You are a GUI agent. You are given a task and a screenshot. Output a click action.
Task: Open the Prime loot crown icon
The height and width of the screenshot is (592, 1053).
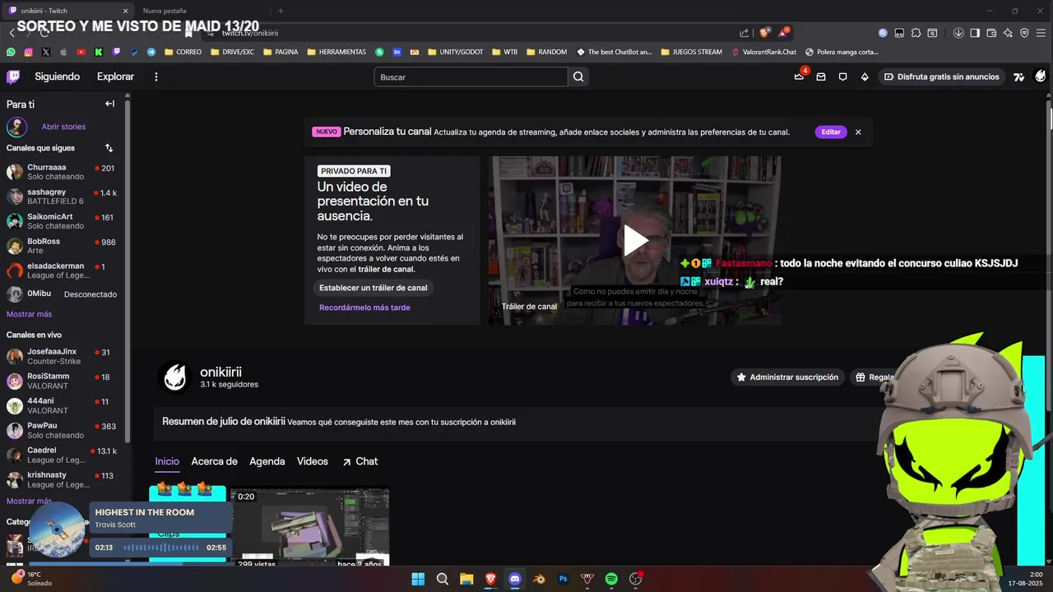(x=799, y=76)
